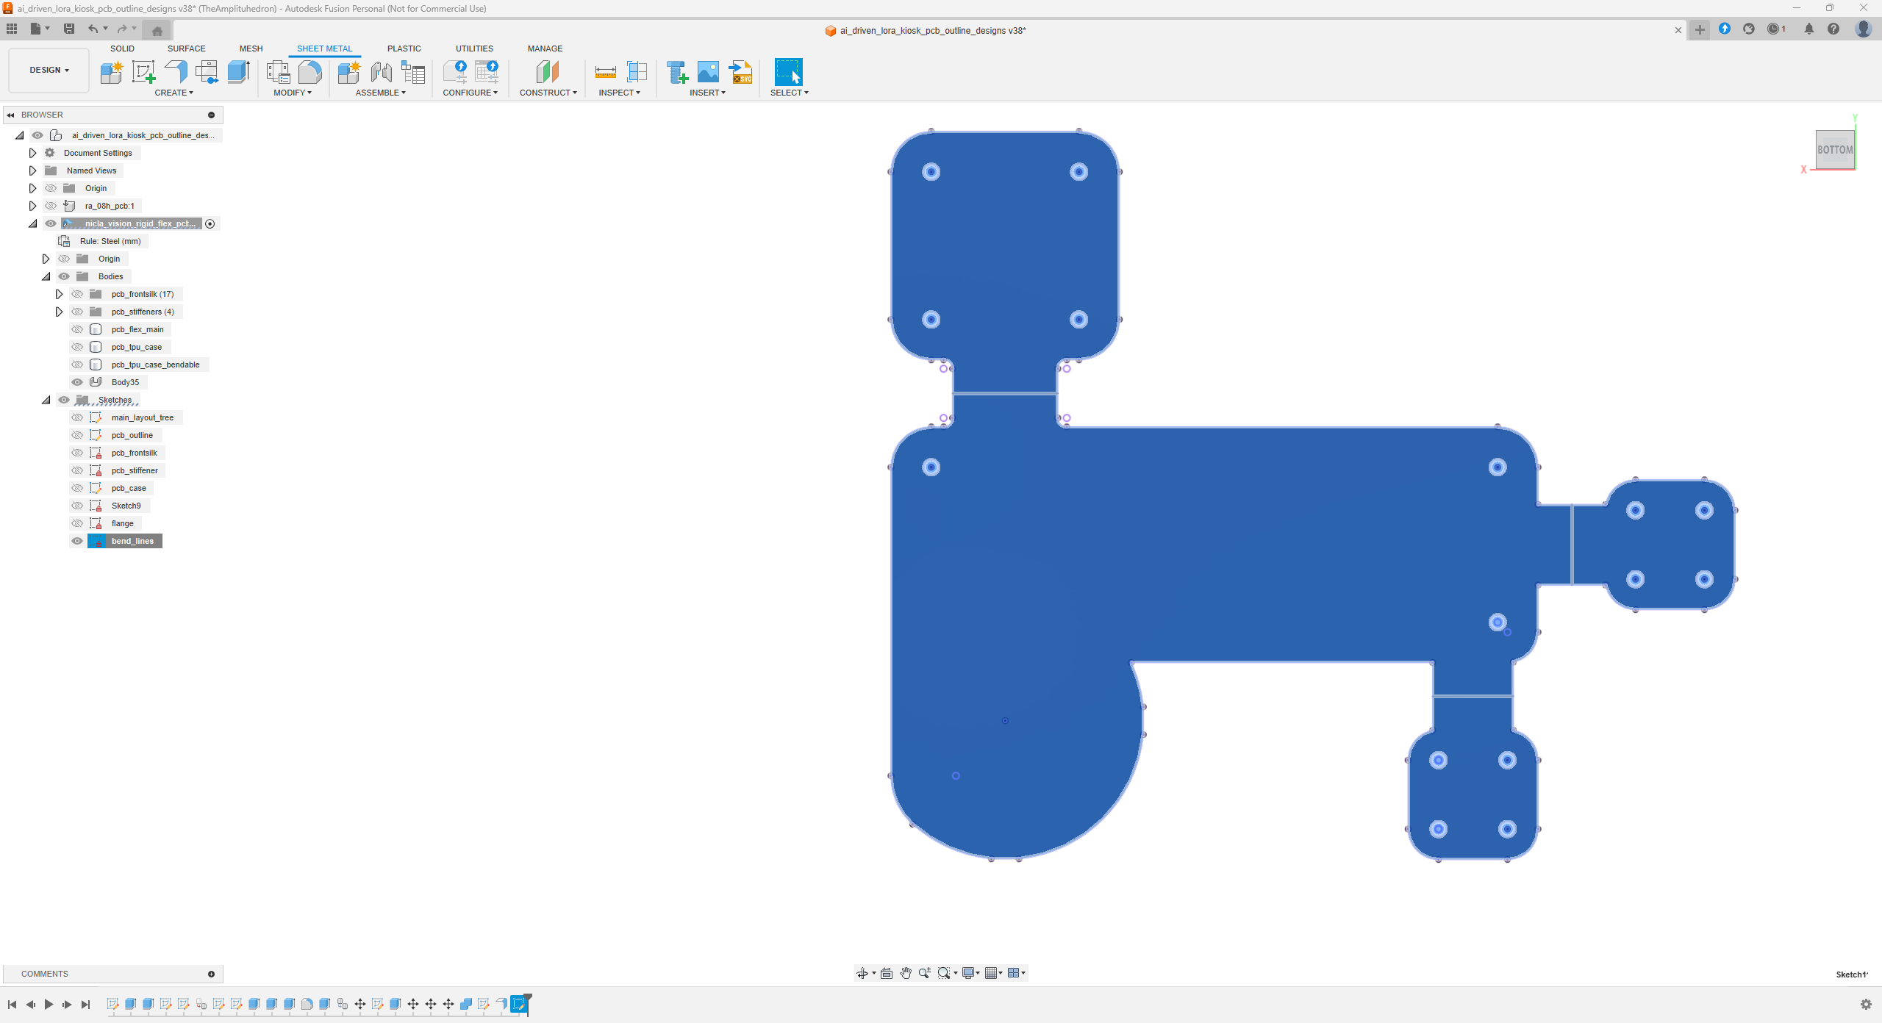
Task: Click the Measure tool icon
Action: [x=605, y=72]
